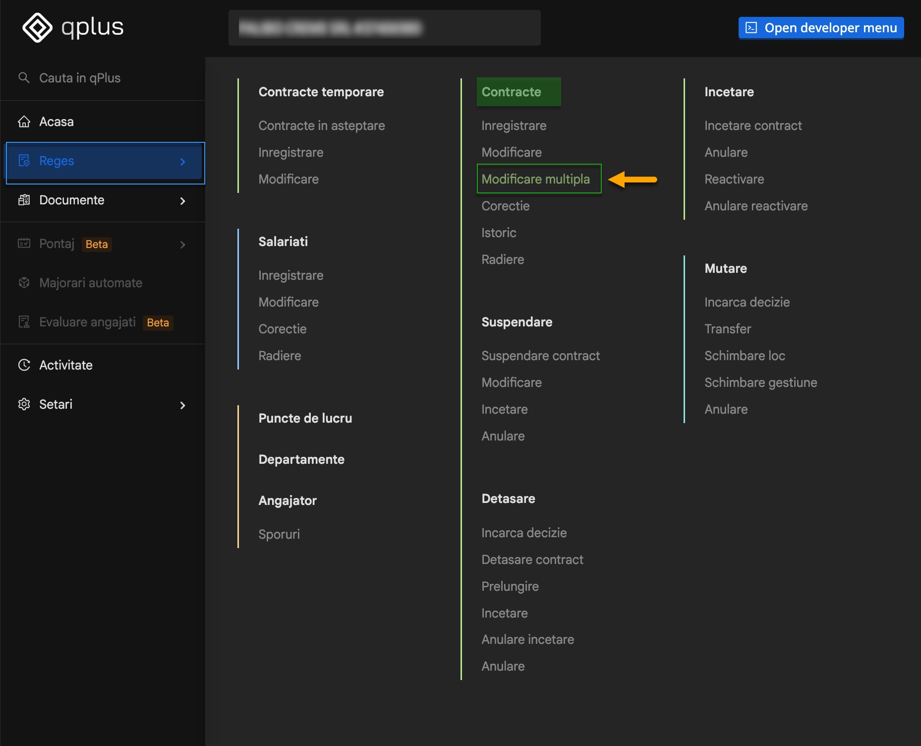Image resolution: width=921 pixels, height=746 pixels.
Task: Expand the Reges submenu chevron
Action: [182, 162]
